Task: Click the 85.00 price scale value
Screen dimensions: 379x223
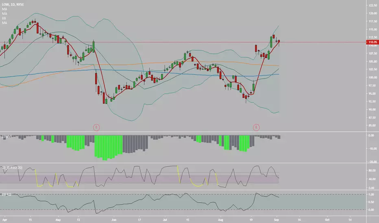Action: (373, 125)
